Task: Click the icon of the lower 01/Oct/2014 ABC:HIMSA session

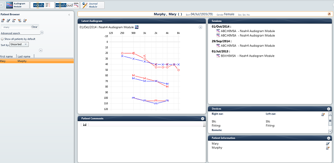Action: [x=218, y=35]
